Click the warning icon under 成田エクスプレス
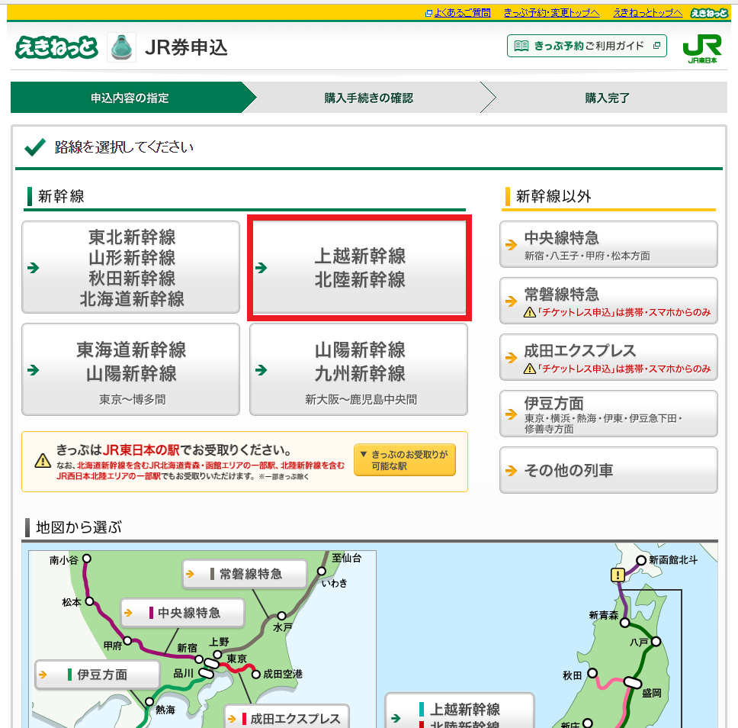Screen dimensions: 738x728 point(530,369)
